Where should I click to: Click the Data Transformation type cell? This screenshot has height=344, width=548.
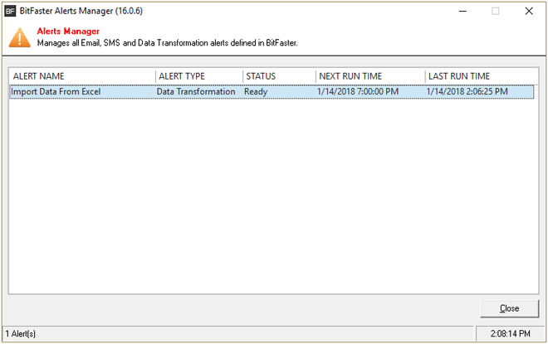(x=196, y=92)
